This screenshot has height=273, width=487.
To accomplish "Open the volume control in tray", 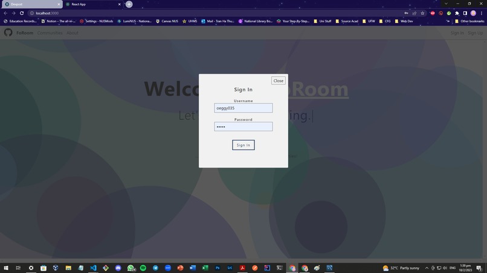I will (x=445, y=268).
